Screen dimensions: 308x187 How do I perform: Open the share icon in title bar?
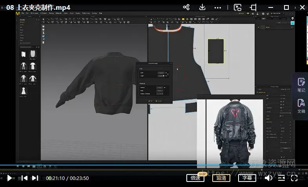186,7
